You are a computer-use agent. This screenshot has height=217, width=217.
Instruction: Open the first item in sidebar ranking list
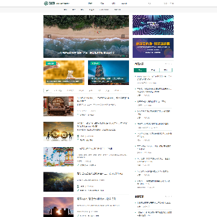coord(154,78)
